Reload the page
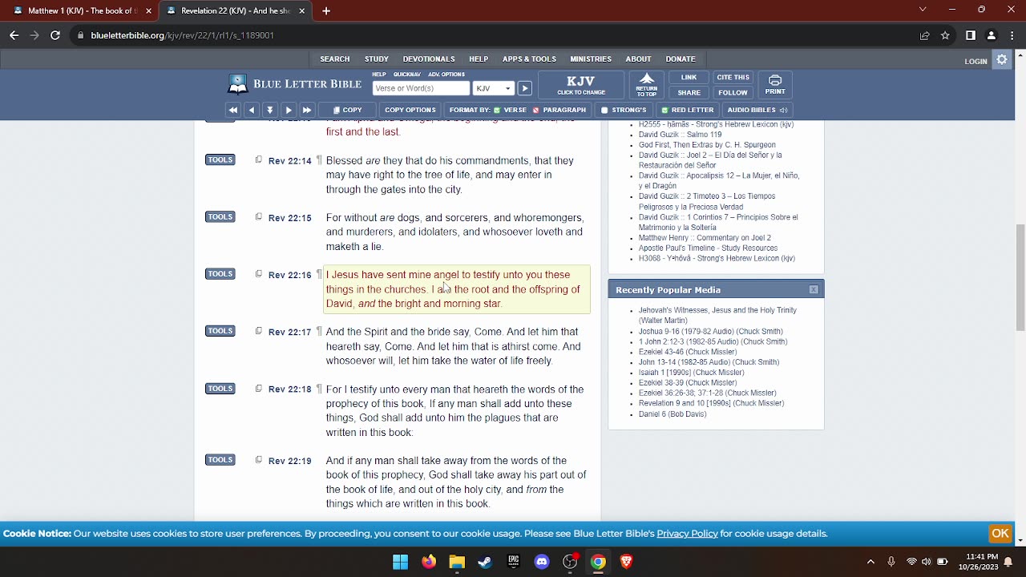This screenshot has width=1026, height=577. [55, 35]
